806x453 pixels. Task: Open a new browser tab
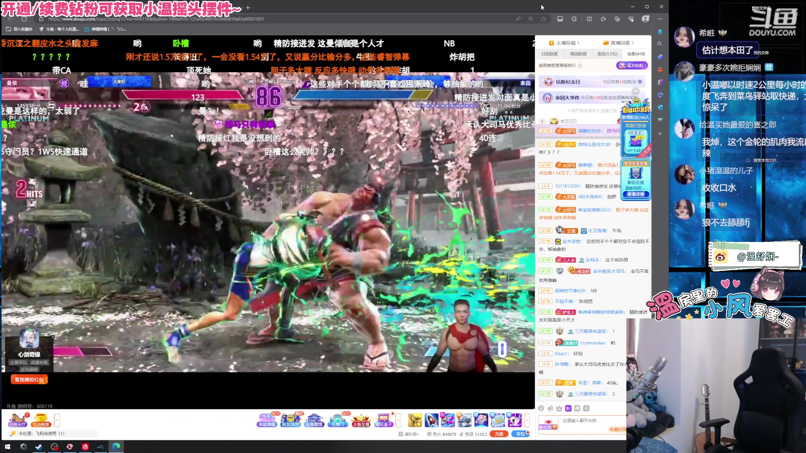click(248, 8)
